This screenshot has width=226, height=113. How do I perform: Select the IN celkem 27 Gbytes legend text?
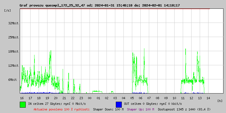[x=57, y=104]
